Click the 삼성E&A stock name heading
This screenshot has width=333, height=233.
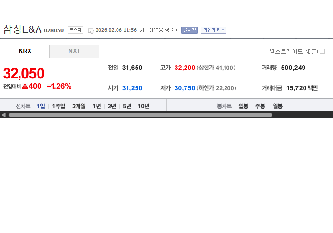(22, 29)
